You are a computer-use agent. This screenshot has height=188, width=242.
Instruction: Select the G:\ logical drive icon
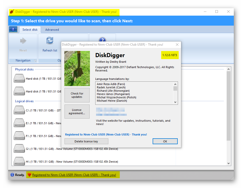point(19,149)
